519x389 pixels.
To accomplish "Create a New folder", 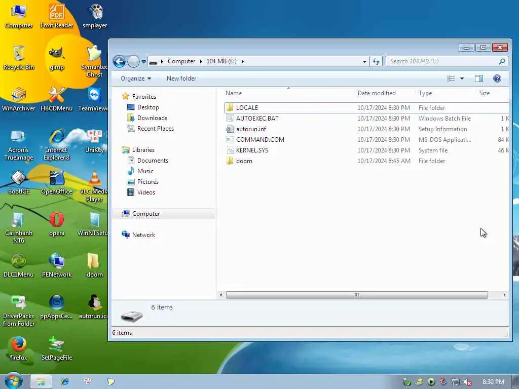I will click(181, 79).
